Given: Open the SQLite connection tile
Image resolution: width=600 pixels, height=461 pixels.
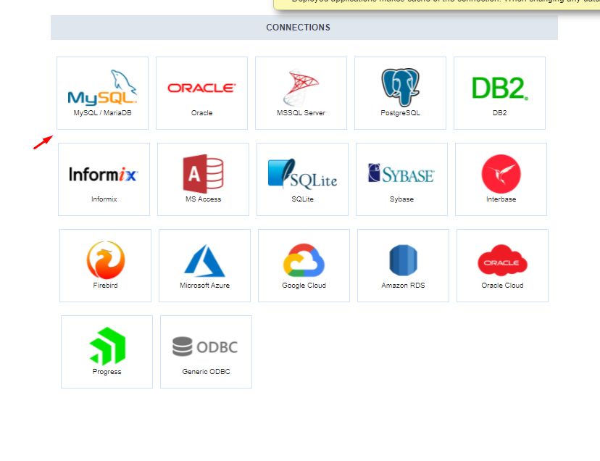Looking at the screenshot, I should point(303,179).
